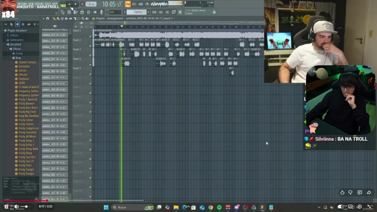
Task: Open the Piano roll view icon
Action: (75, 12)
